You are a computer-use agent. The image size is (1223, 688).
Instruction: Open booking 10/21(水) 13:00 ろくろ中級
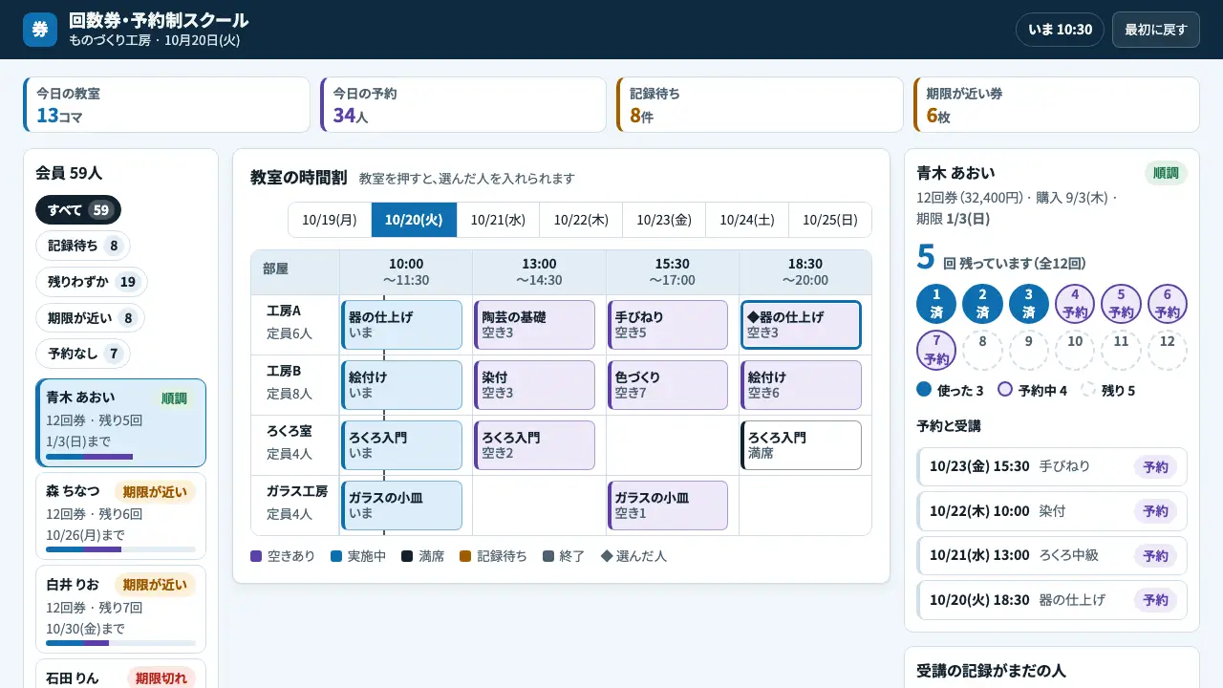click(1052, 555)
